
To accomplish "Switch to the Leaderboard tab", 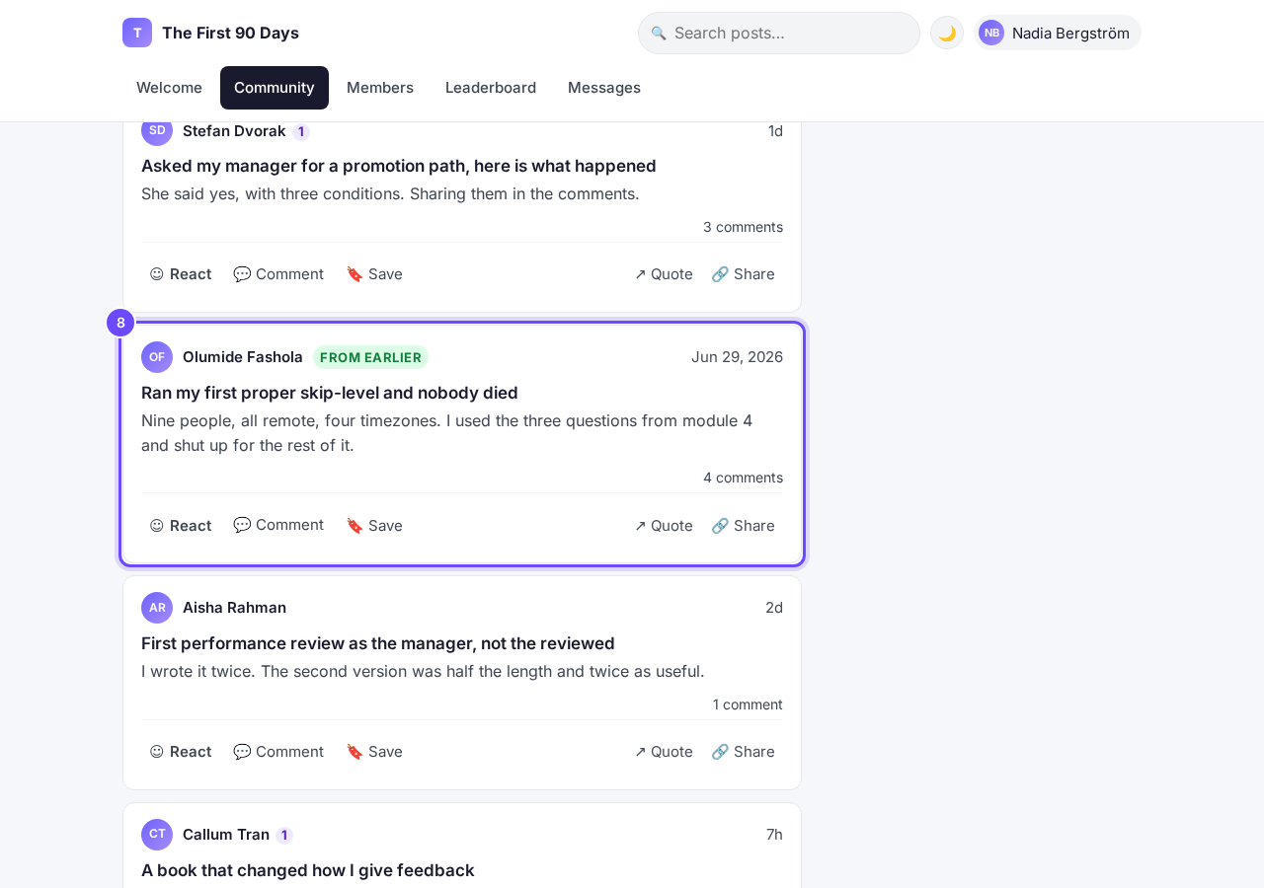I will pyautogui.click(x=491, y=88).
